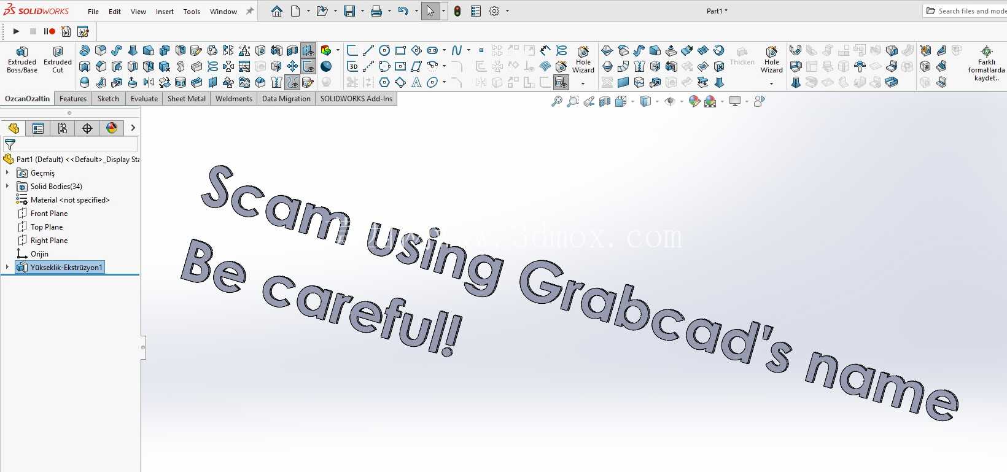
Task: Switch to the Sketch tab
Action: [x=108, y=99]
